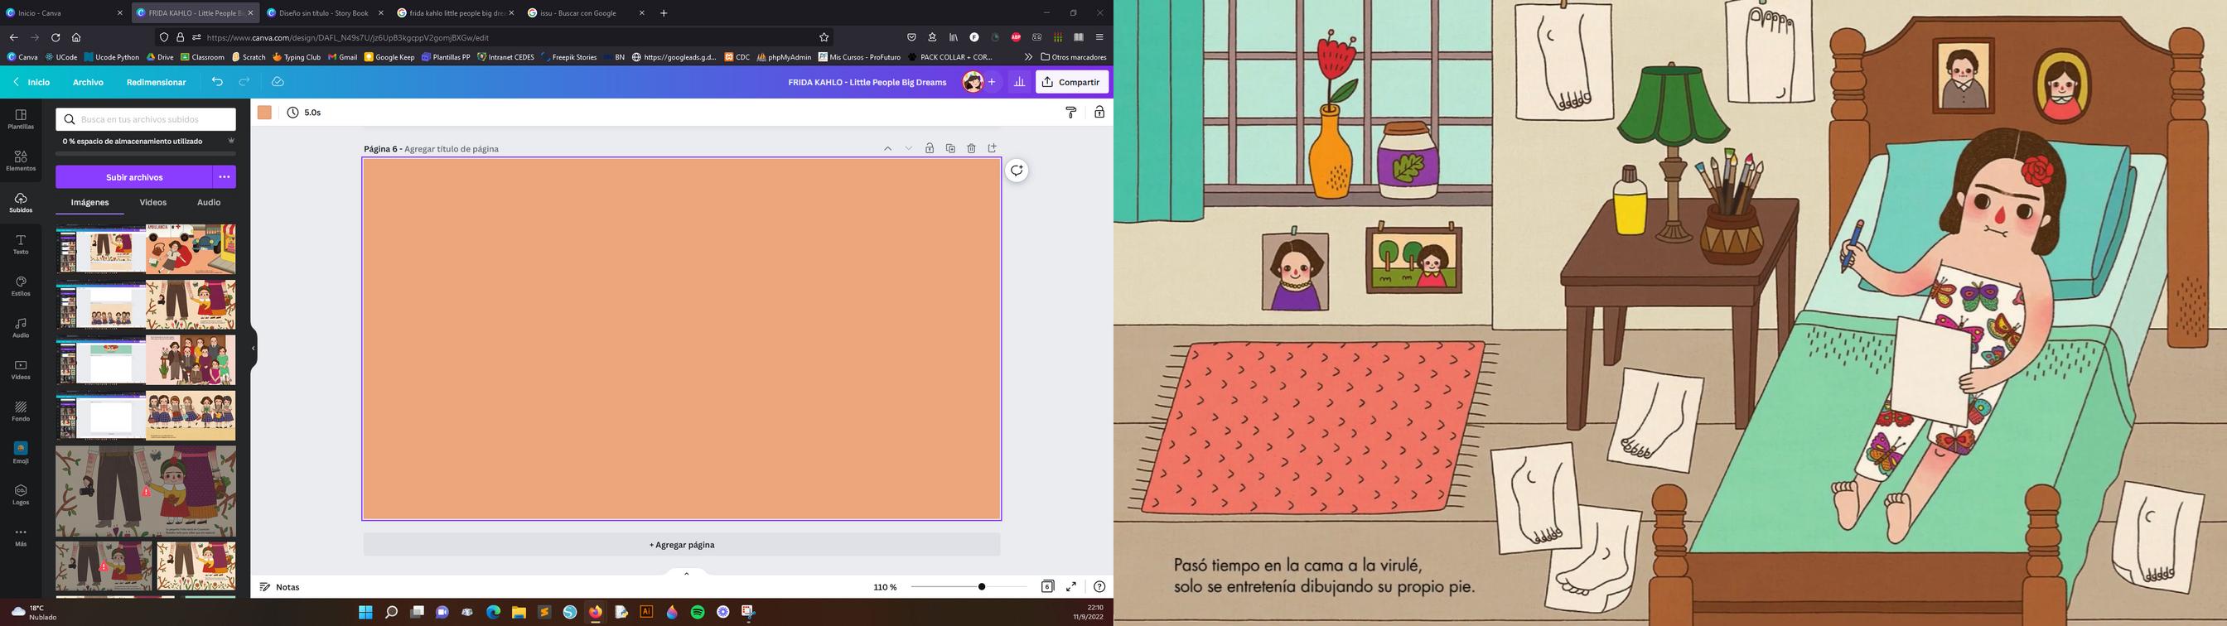Click the page timing 5.0s clock
Image resolution: width=2227 pixels, height=626 pixels.
[304, 113]
